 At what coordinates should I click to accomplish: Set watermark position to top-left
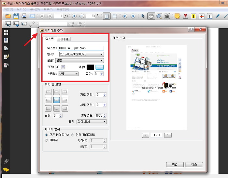48,92
